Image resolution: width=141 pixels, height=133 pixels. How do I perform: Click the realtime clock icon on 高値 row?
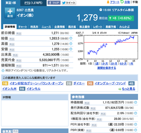click(71, 44)
